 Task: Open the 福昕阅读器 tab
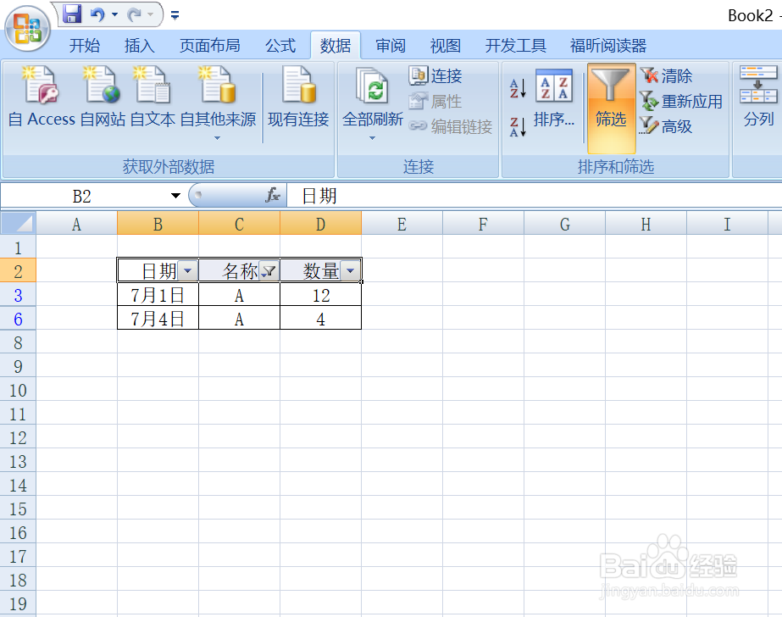point(608,46)
